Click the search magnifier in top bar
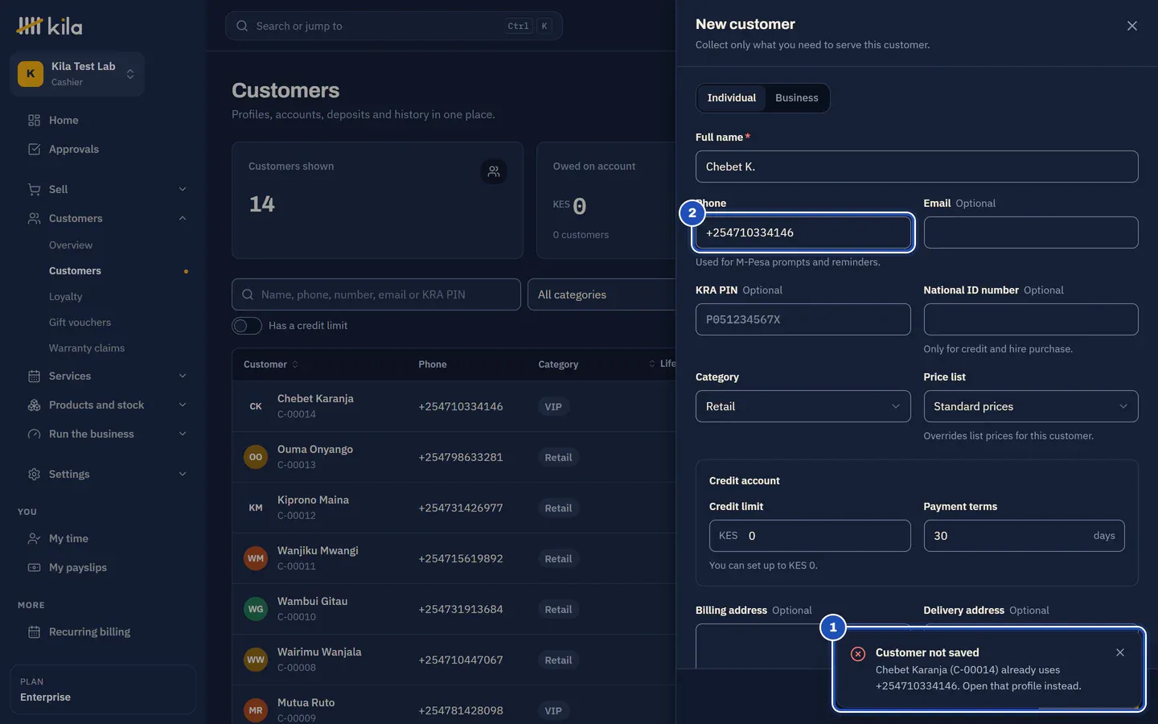The image size is (1158, 724). (x=242, y=26)
